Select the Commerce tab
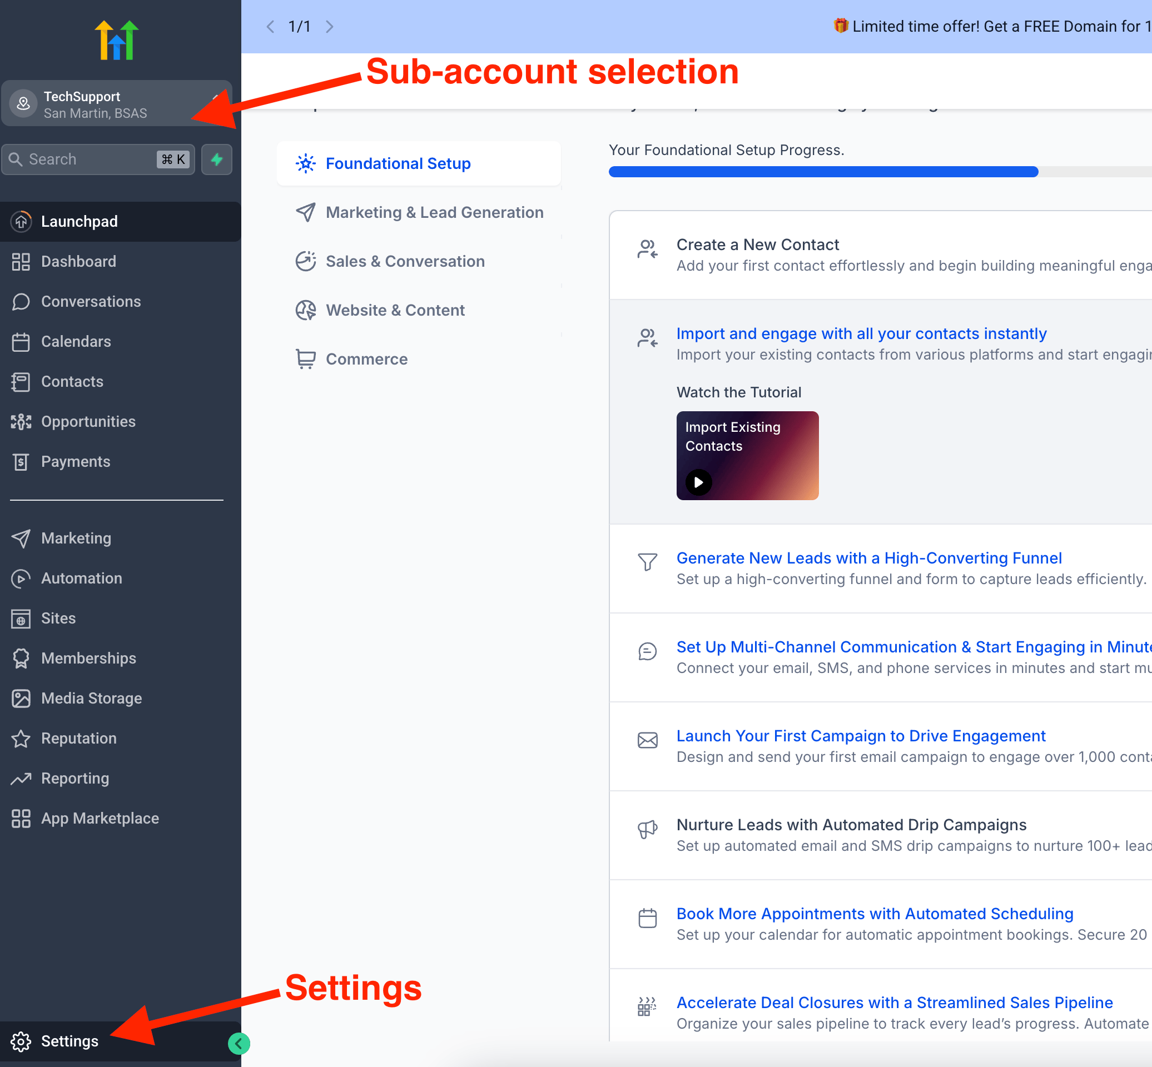 click(419, 359)
